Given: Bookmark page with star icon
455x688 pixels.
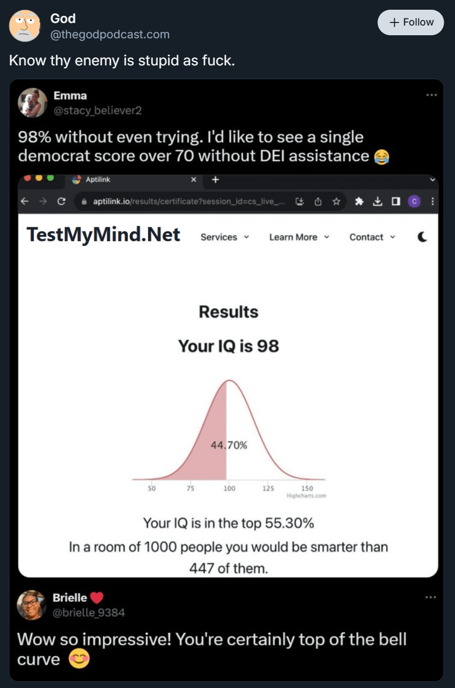Looking at the screenshot, I should tap(336, 202).
